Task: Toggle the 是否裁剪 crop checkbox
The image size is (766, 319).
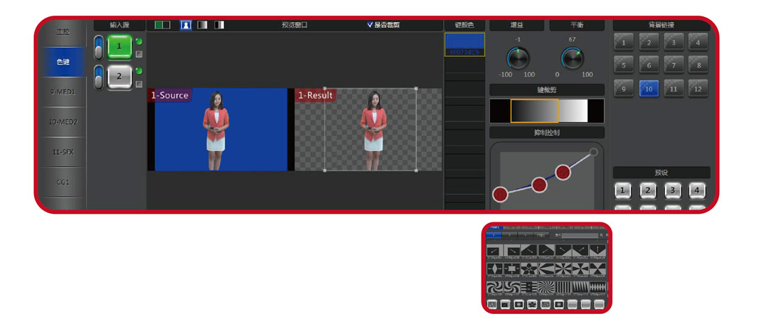Action: pos(370,25)
